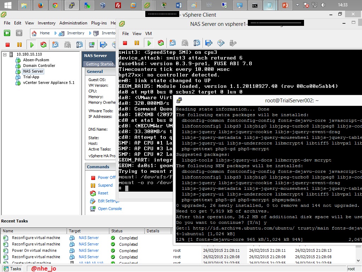Click the CD/DVD connect icon in console toolbar
Image resolution: width=362 pixels, height=272 pixels.
tap(221, 43)
